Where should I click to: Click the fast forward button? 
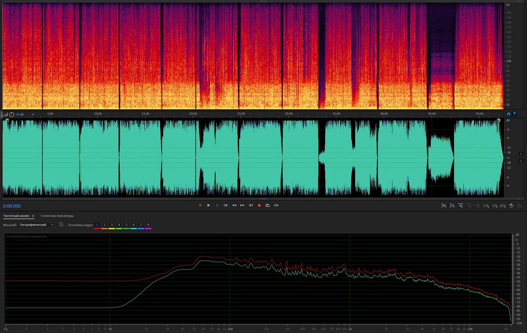point(243,205)
